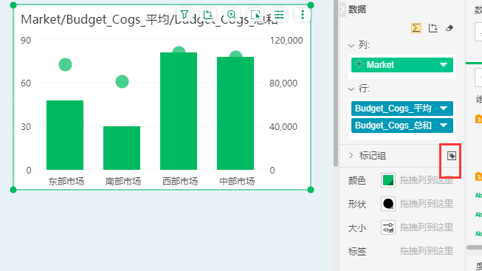This screenshot has height=271, width=482.
Task: Click the eraser clear icon in data panel
Action: 450,28
